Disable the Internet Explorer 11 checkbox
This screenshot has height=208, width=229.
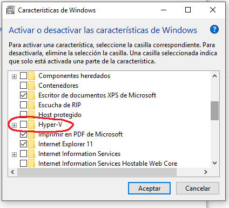(23, 144)
